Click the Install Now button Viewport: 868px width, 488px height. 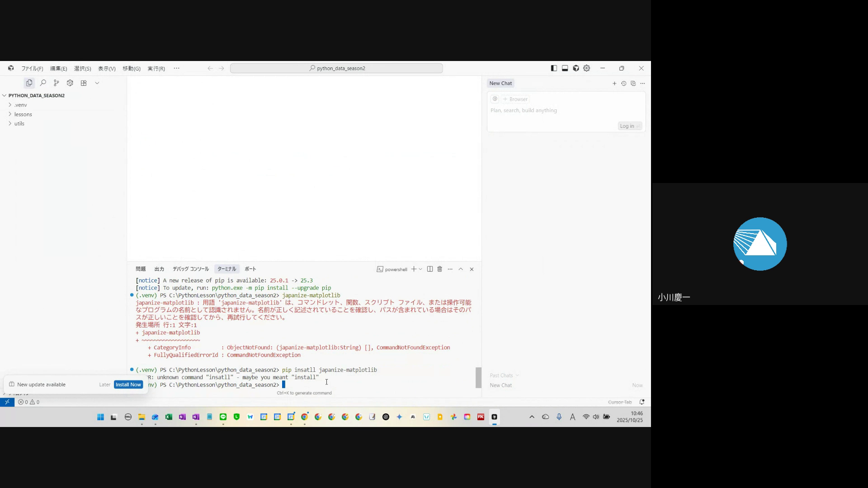coord(128,385)
